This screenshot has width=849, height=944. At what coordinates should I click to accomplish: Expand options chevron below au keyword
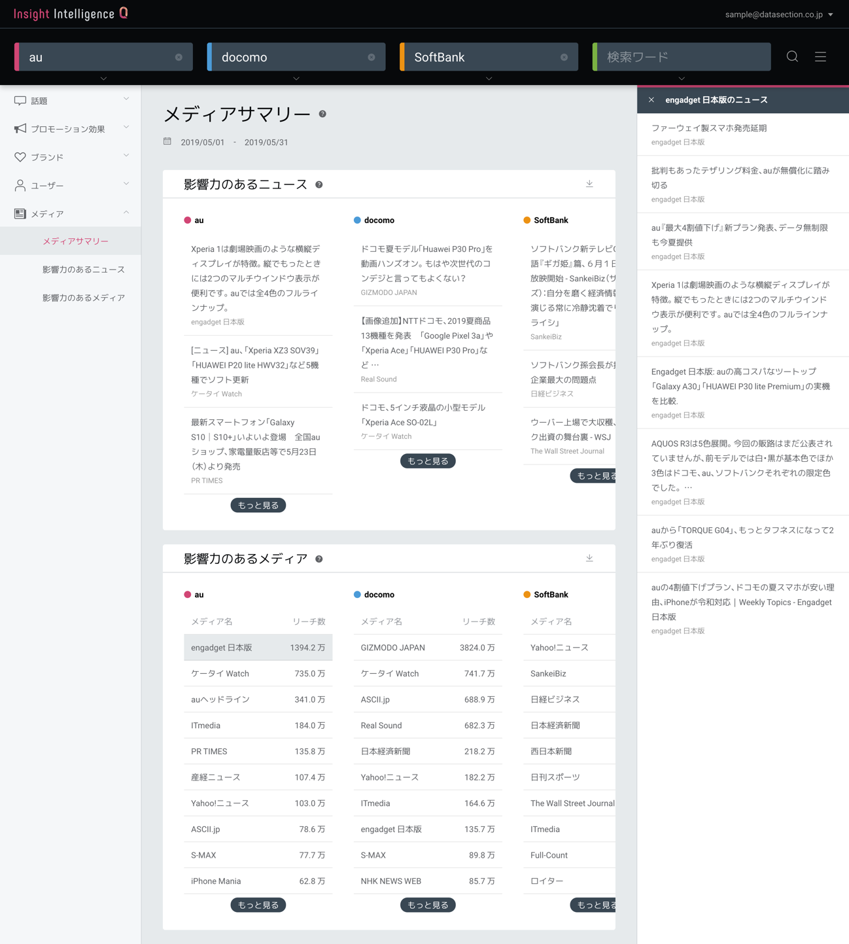[x=103, y=79]
